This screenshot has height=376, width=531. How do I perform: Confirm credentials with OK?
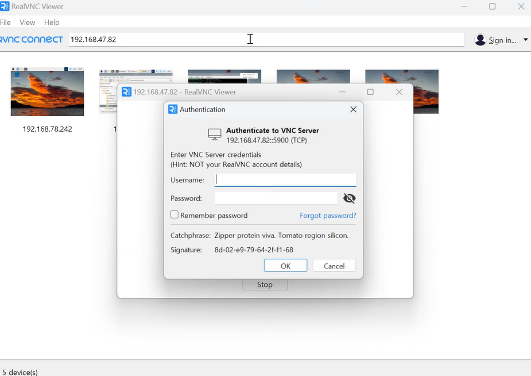click(285, 266)
